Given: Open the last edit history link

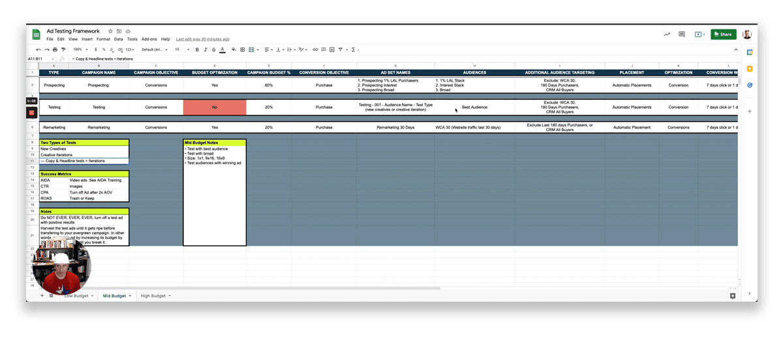Looking at the screenshot, I should [x=202, y=39].
